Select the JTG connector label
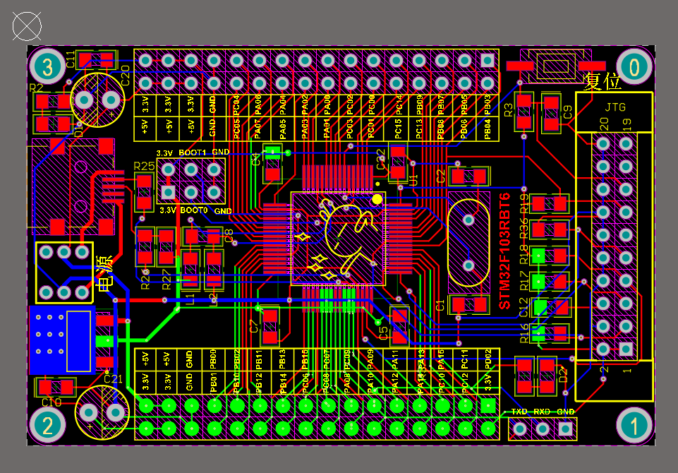The image size is (678, 473). pyautogui.click(x=615, y=107)
